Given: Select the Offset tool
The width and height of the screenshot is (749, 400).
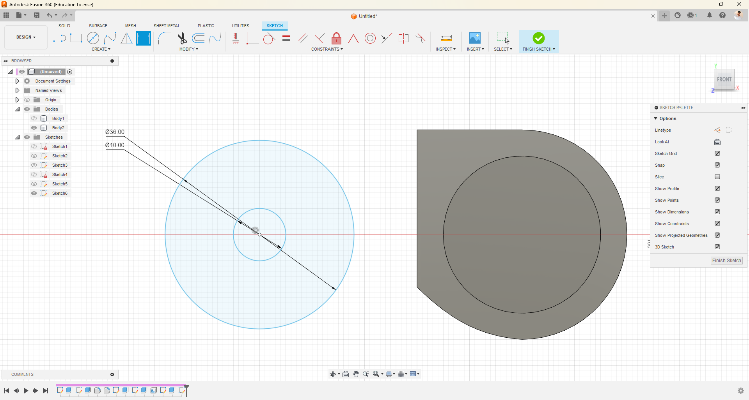Looking at the screenshot, I should (x=199, y=38).
